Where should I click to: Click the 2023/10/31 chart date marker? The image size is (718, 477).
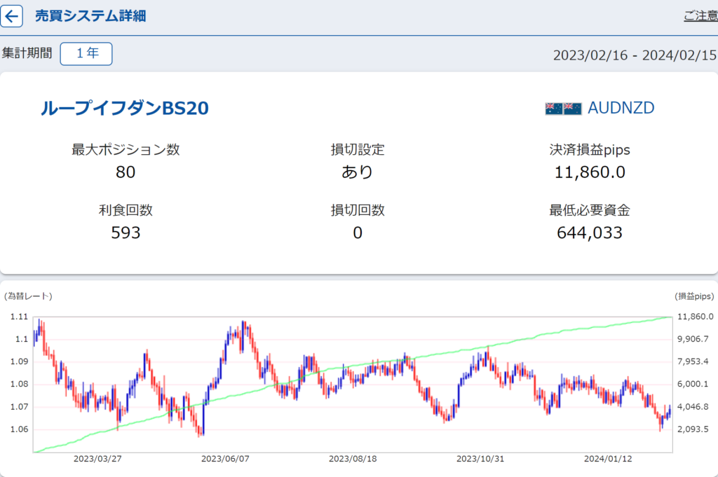tap(480, 459)
